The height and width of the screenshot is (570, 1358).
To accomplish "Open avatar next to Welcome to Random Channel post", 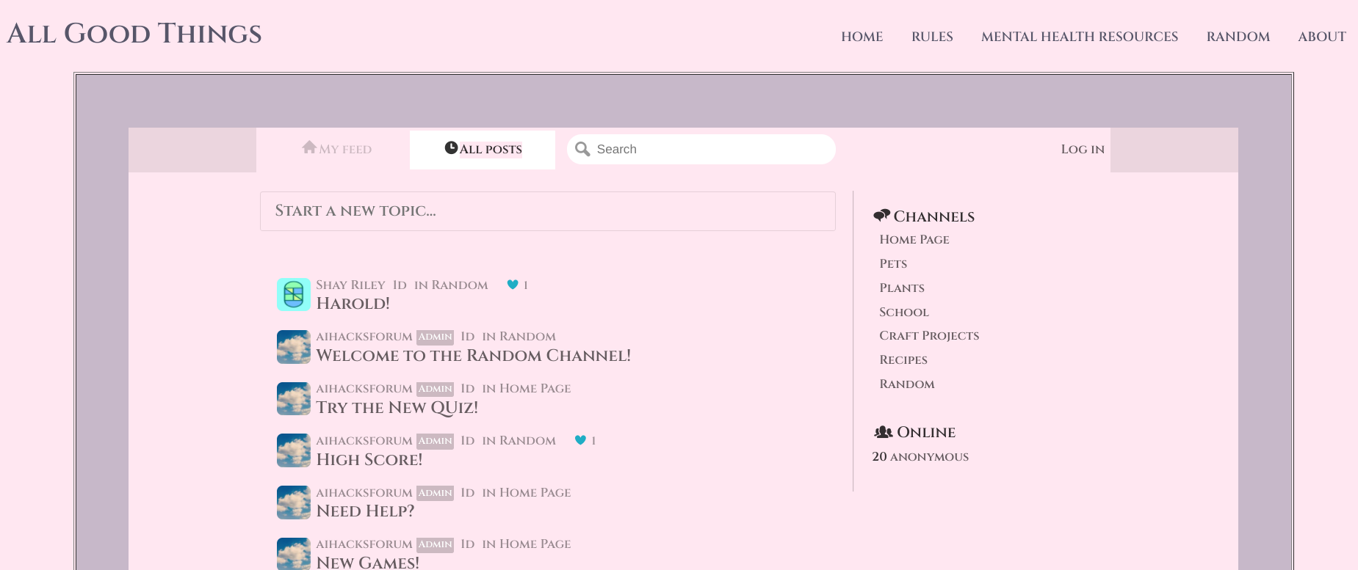I will tap(294, 346).
